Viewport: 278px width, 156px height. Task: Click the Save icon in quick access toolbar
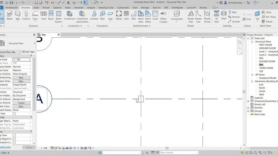coord(11,3)
